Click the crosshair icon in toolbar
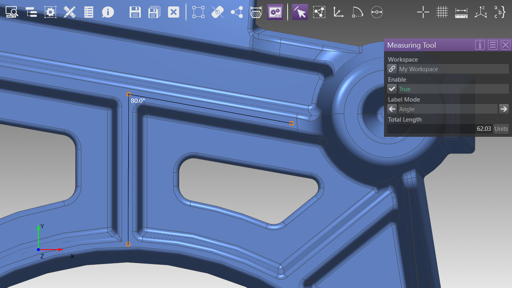Image resolution: width=512 pixels, height=288 pixels. coord(423,12)
